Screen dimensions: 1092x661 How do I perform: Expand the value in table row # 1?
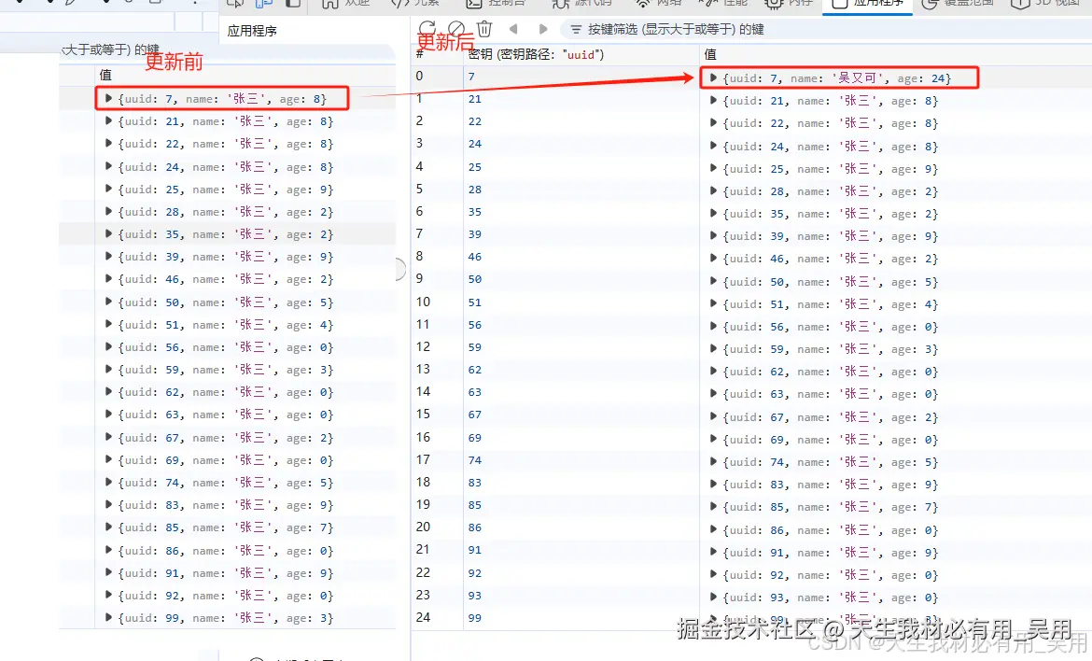(x=713, y=100)
